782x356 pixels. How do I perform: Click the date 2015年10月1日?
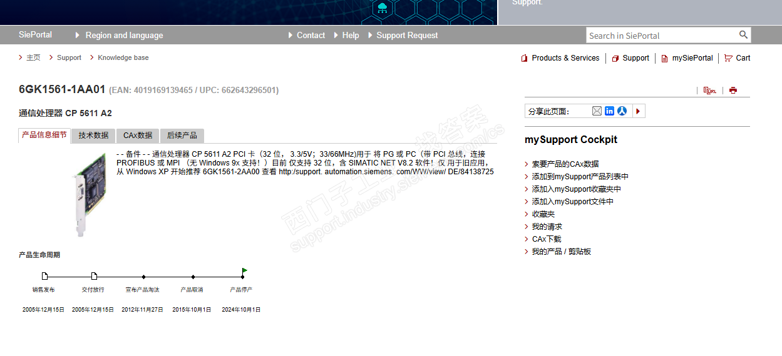192,310
